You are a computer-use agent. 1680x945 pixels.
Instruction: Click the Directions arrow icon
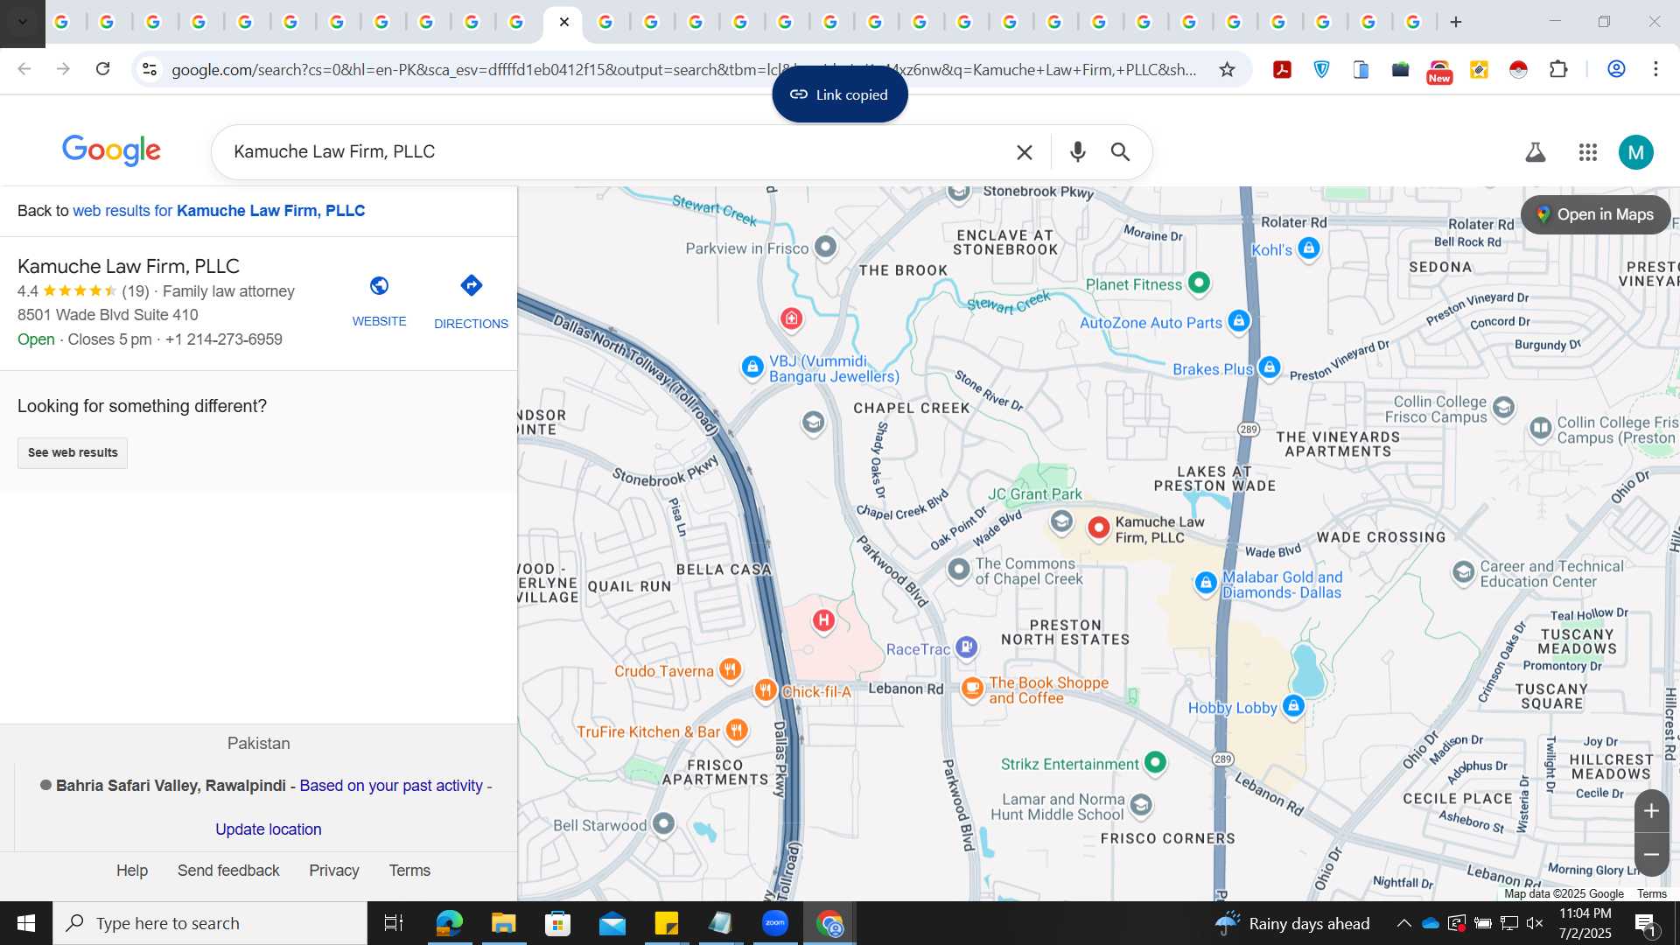pyautogui.click(x=471, y=285)
